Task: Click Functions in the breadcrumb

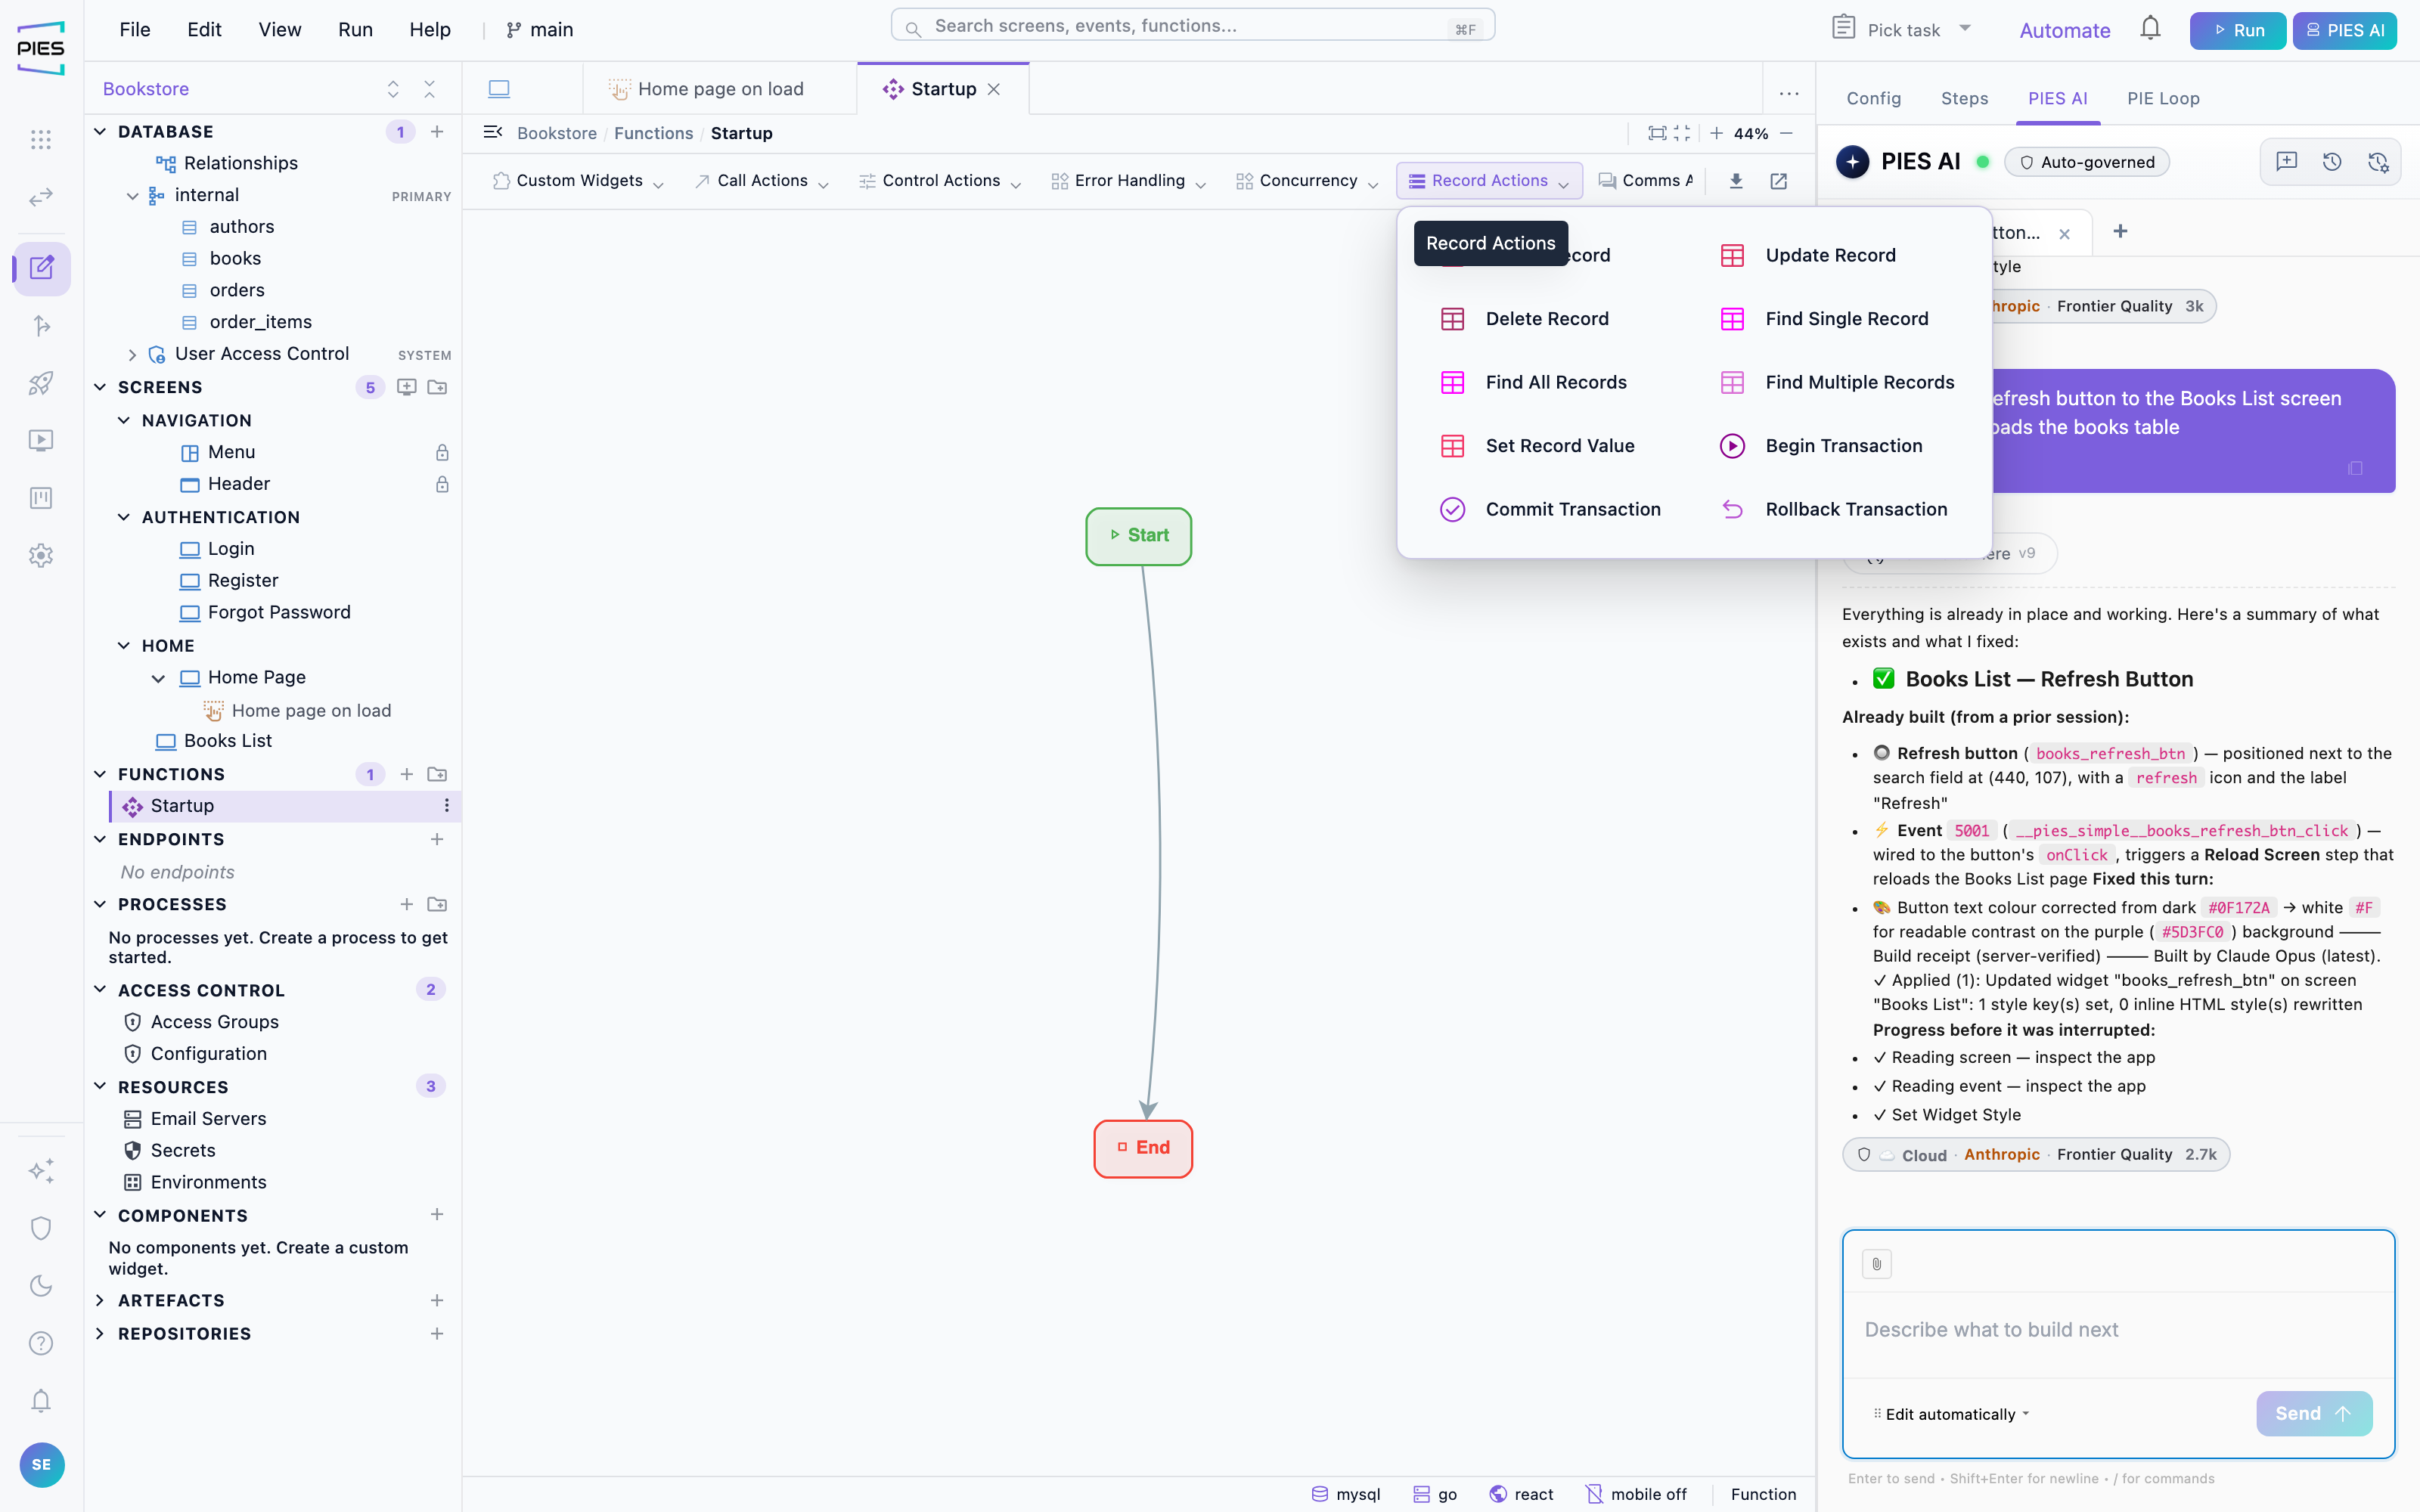Action: [x=653, y=133]
